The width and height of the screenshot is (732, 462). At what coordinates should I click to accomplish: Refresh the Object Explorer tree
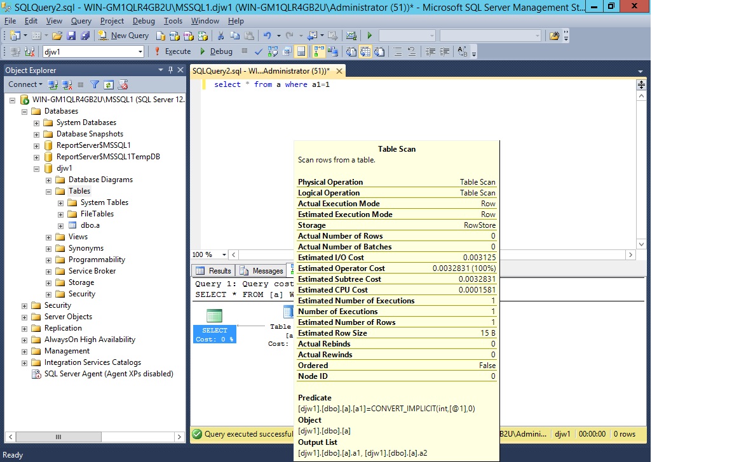tap(110, 84)
